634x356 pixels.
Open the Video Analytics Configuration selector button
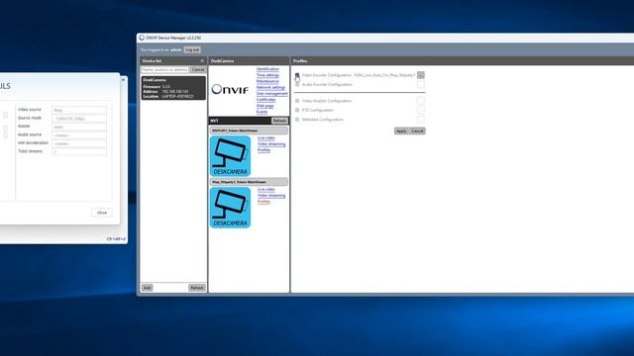pos(421,101)
